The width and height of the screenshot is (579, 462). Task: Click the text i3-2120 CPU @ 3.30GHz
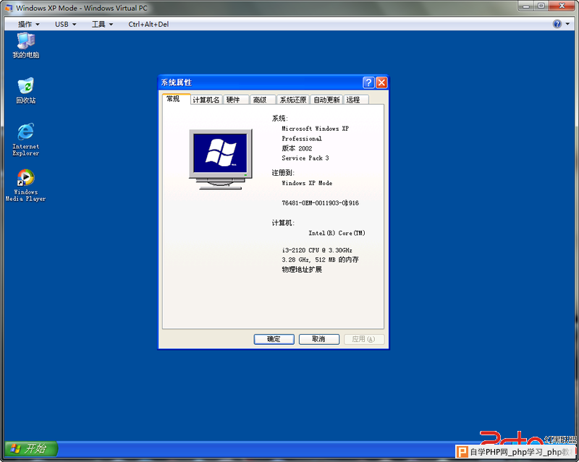[317, 250]
